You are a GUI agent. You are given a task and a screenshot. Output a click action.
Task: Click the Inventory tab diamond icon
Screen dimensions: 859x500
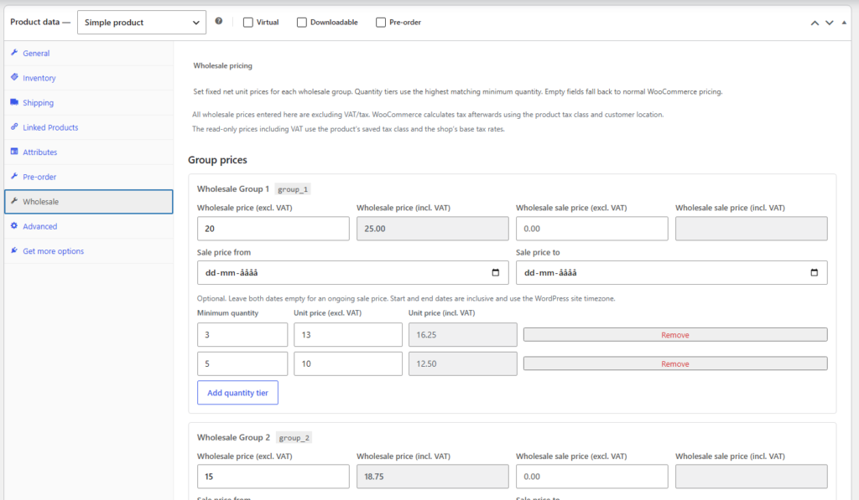pos(14,77)
